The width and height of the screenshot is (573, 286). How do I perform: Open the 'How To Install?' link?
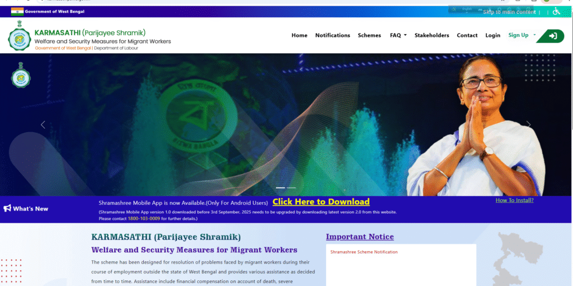pyautogui.click(x=515, y=200)
